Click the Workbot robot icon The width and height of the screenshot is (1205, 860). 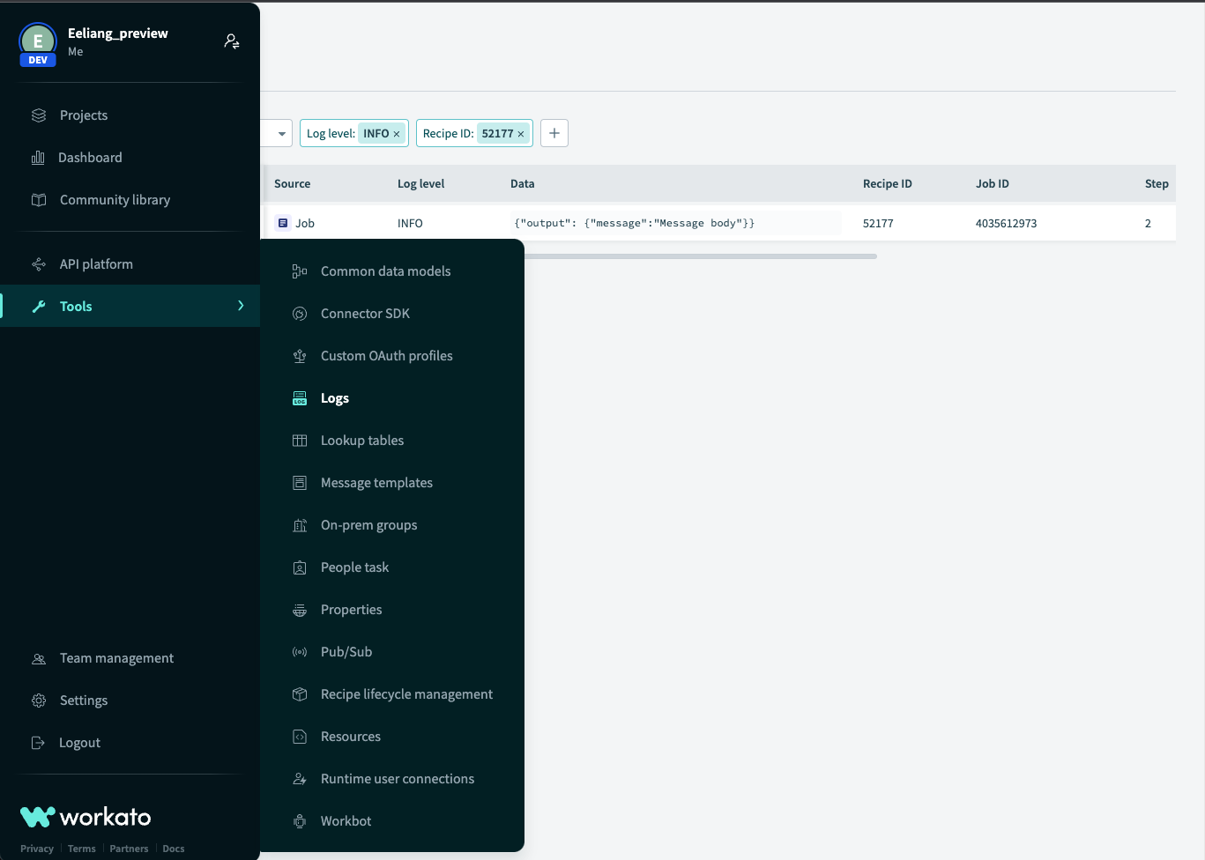pyautogui.click(x=300, y=821)
